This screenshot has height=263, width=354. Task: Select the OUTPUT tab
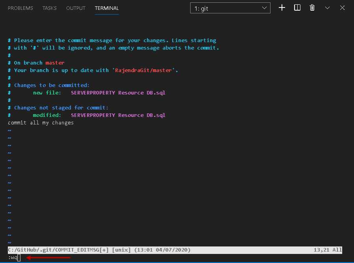[76, 8]
